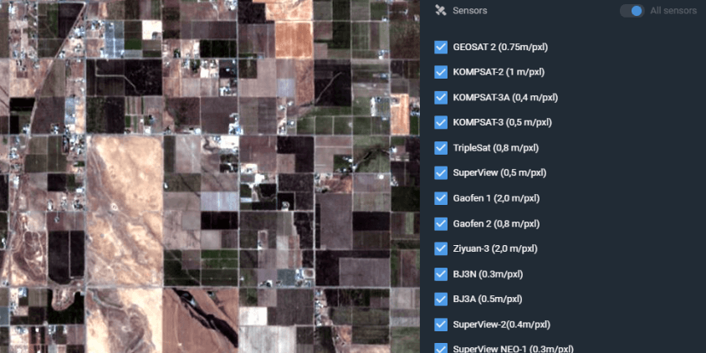Uncheck the SuperView (0,5 m/pxl) checkbox
Image resolution: width=706 pixels, height=353 pixels.
pyautogui.click(x=441, y=173)
